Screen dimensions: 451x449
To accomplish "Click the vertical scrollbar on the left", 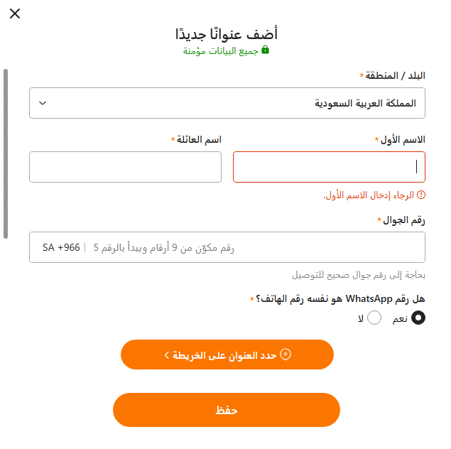I will point(6,153).
